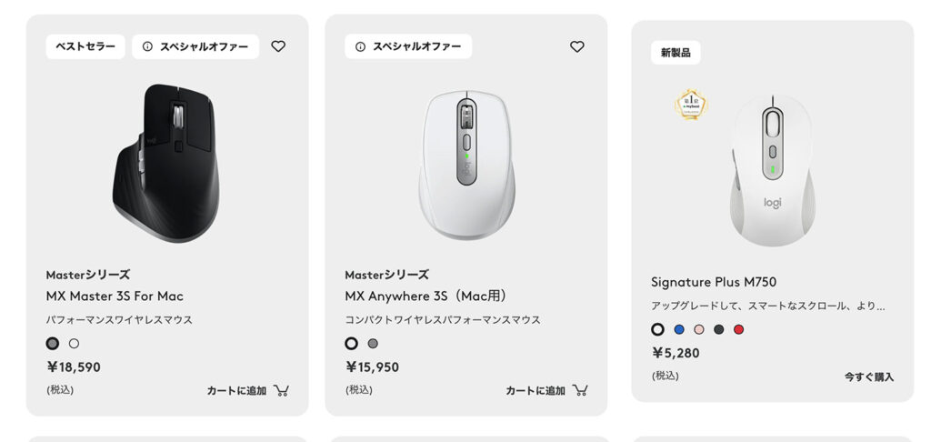Click info icon on MX Master special offer badge
The height and width of the screenshot is (442, 931).
tap(148, 46)
